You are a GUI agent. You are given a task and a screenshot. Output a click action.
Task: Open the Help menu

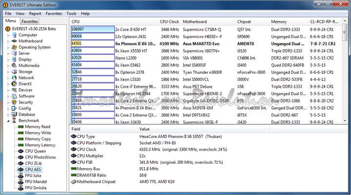point(85,14)
